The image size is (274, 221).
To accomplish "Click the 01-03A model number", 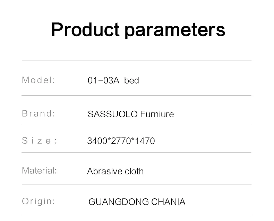I will 103,81.
